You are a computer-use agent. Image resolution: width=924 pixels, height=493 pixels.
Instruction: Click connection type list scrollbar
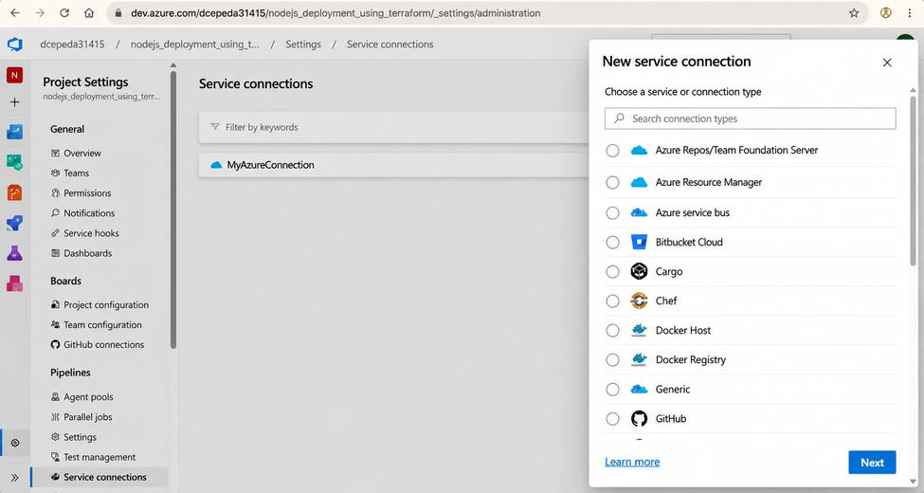(913, 181)
